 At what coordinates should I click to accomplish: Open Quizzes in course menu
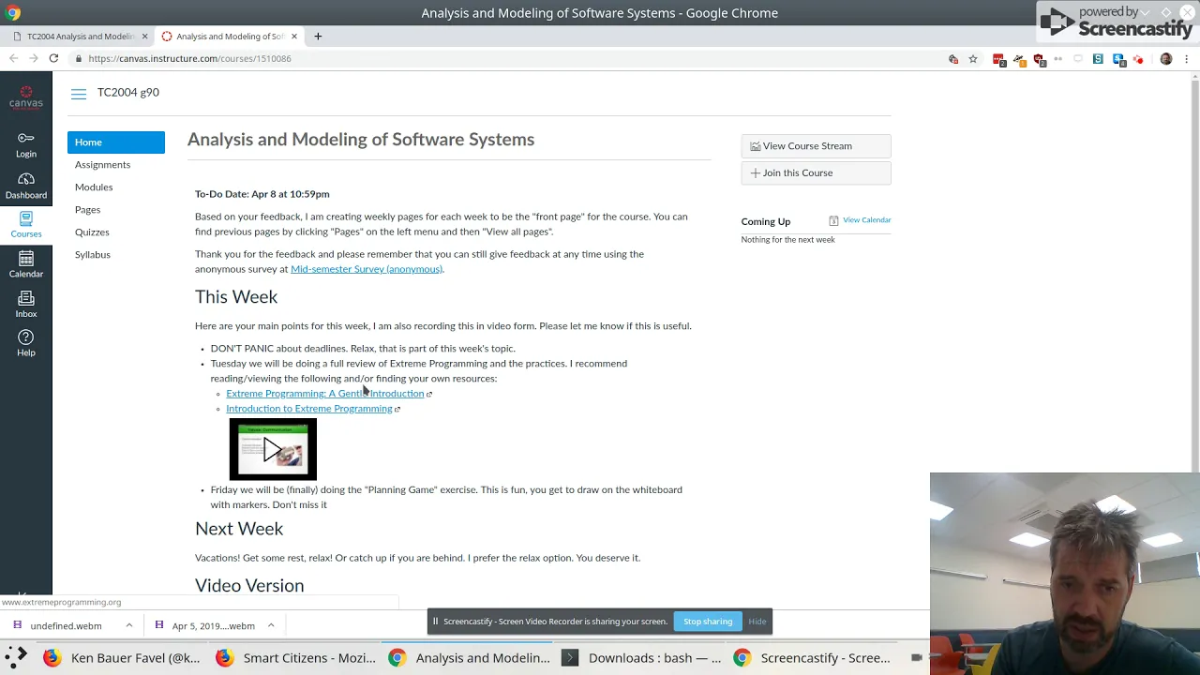pyautogui.click(x=92, y=232)
